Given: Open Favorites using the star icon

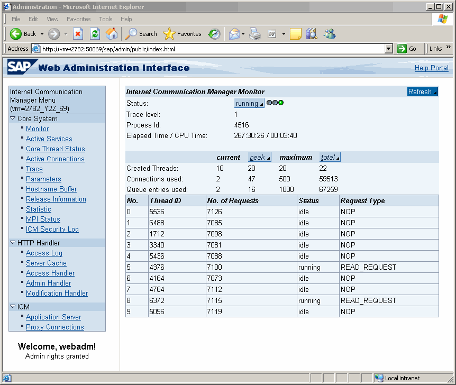Looking at the screenshot, I should [169, 34].
